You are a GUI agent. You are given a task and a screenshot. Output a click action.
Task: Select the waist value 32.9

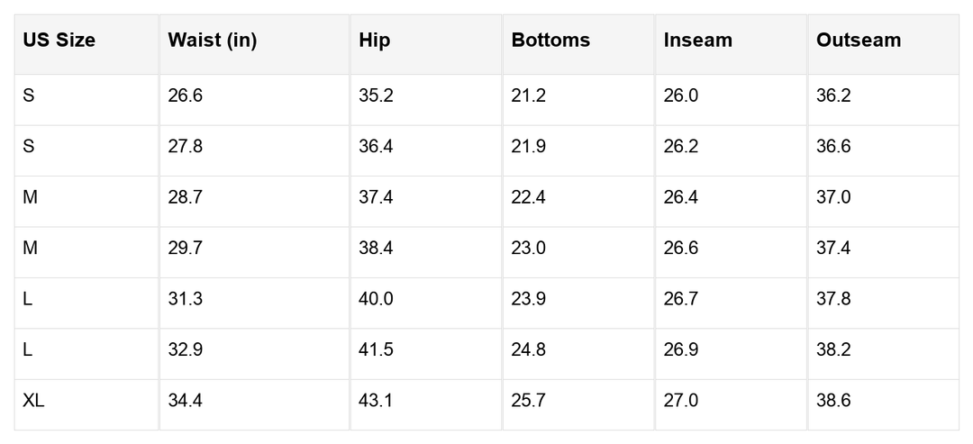(x=186, y=349)
